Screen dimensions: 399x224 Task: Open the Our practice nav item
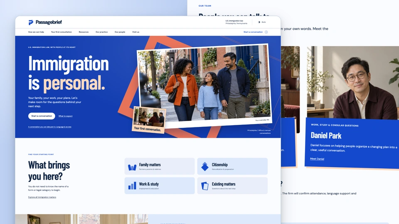(x=101, y=32)
